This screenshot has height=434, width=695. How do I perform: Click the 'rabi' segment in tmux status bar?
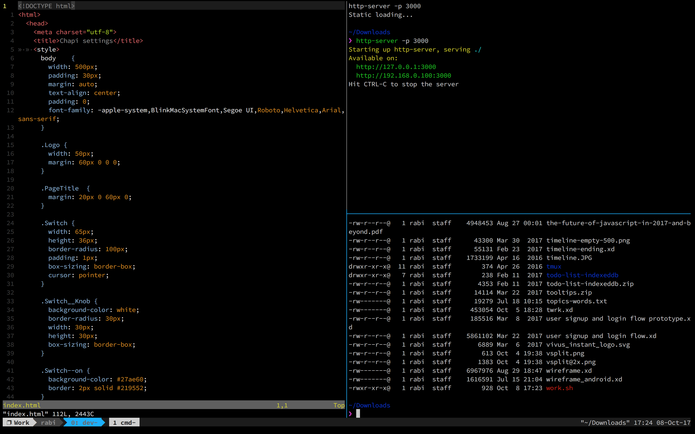coord(48,423)
